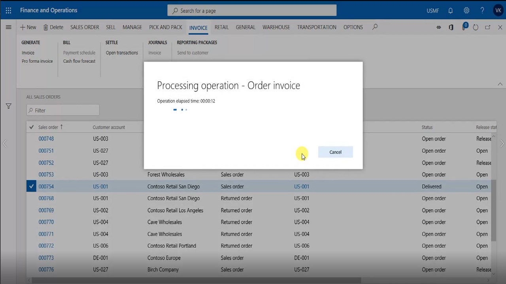The width and height of the screenshot is (506, 284).
Task: Click the horizontal grid scrollbar
Action: tap(196, 280)
